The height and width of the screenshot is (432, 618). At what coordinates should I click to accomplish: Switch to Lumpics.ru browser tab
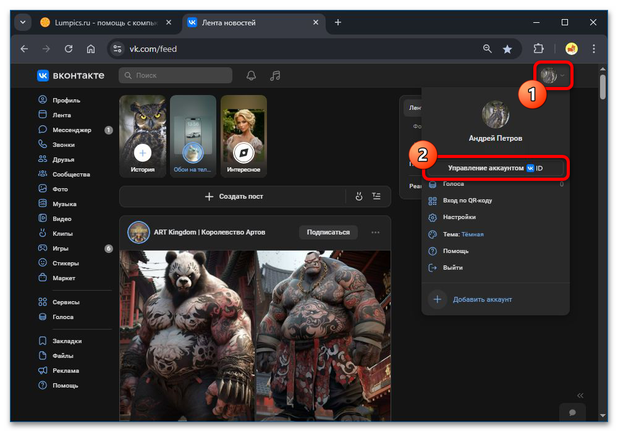click(x=106, y=22)
